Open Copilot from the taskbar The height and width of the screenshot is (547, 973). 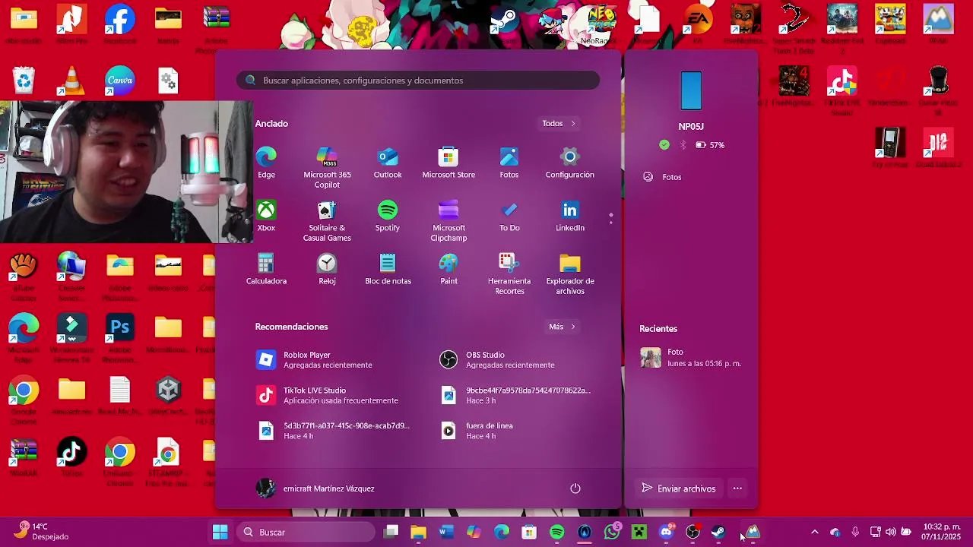point(474,532)
